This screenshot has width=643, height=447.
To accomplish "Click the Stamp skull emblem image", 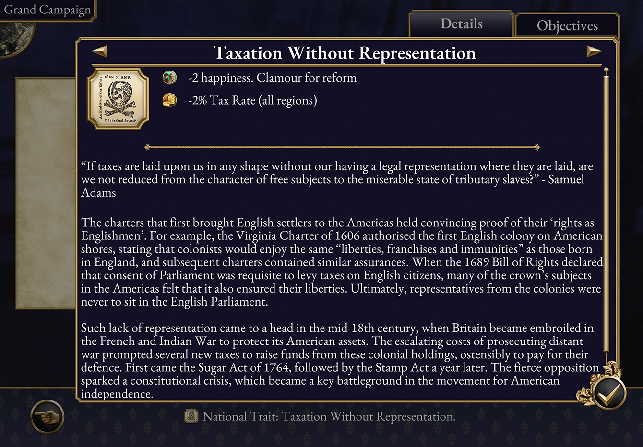I will 118,99.
